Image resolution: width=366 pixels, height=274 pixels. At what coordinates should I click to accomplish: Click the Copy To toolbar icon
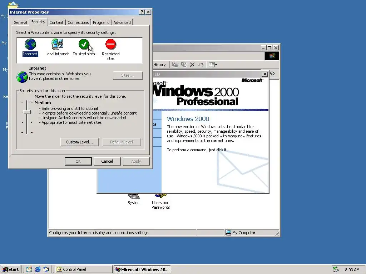tap(184, 65)
